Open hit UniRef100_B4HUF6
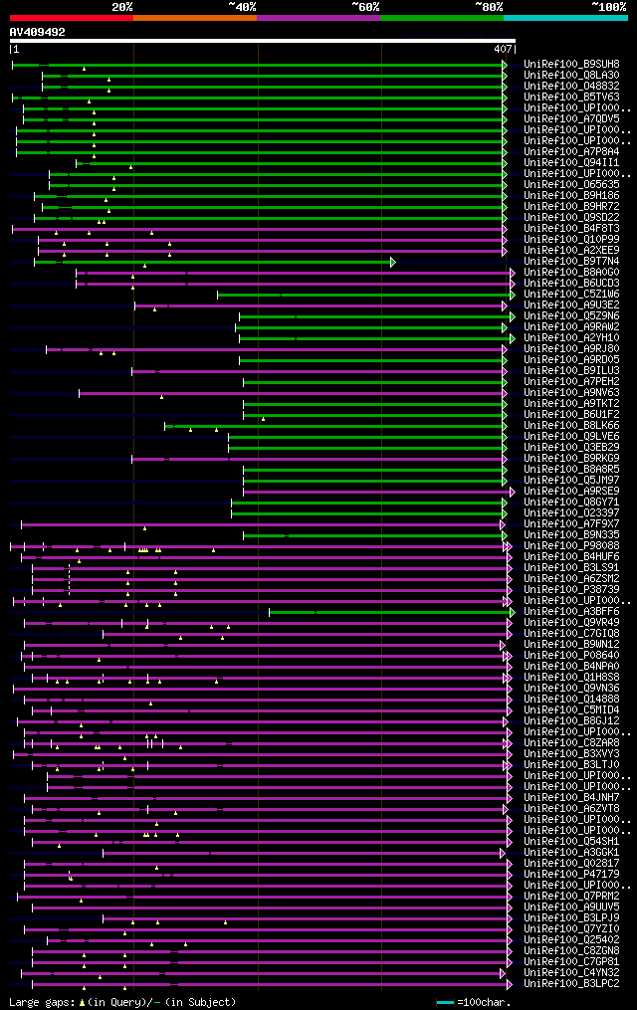The image size is (637, 1010). point(571,557)
